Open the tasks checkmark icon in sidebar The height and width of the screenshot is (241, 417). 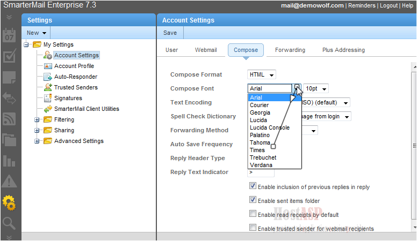(x=9, y=56)
